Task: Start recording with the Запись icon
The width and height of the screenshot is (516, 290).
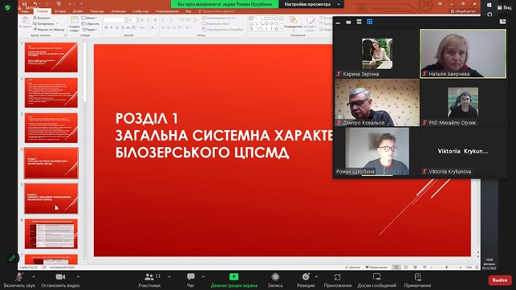Action: coord(275,277)
